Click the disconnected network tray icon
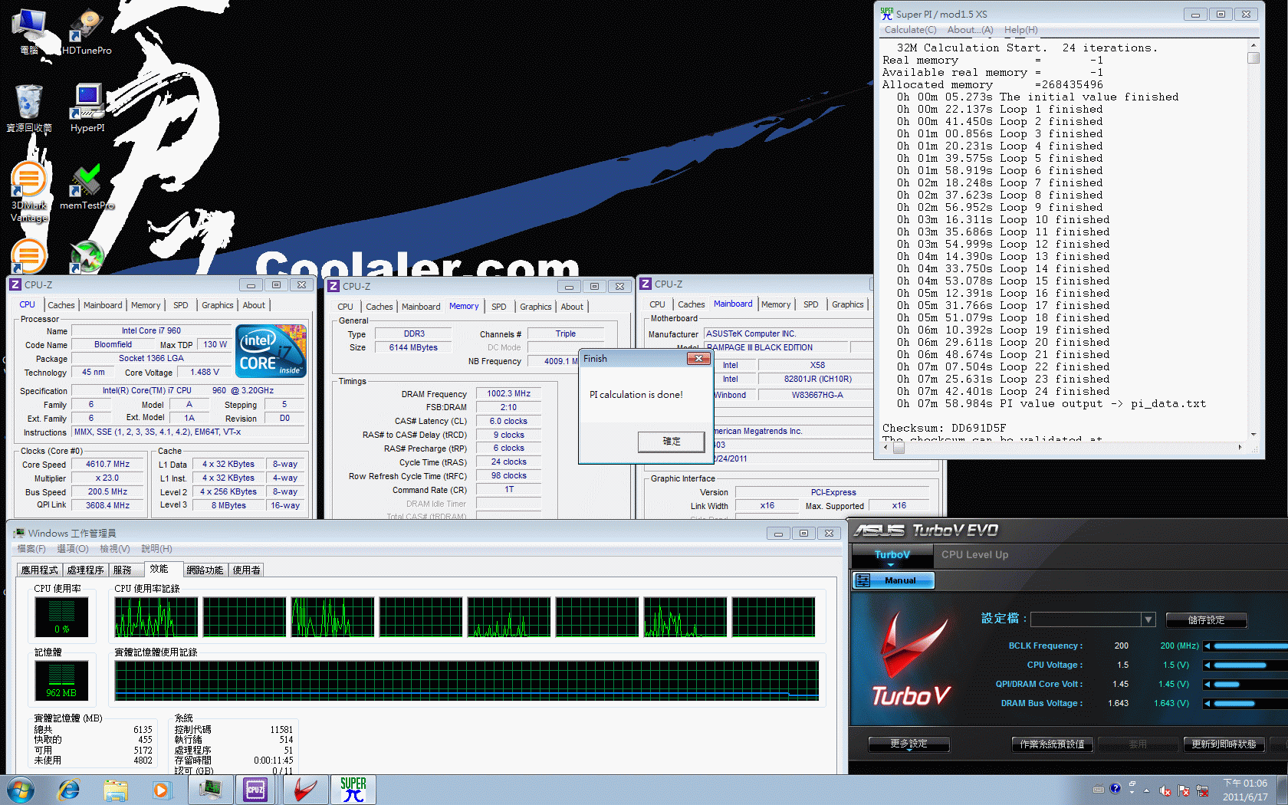 1202,790
